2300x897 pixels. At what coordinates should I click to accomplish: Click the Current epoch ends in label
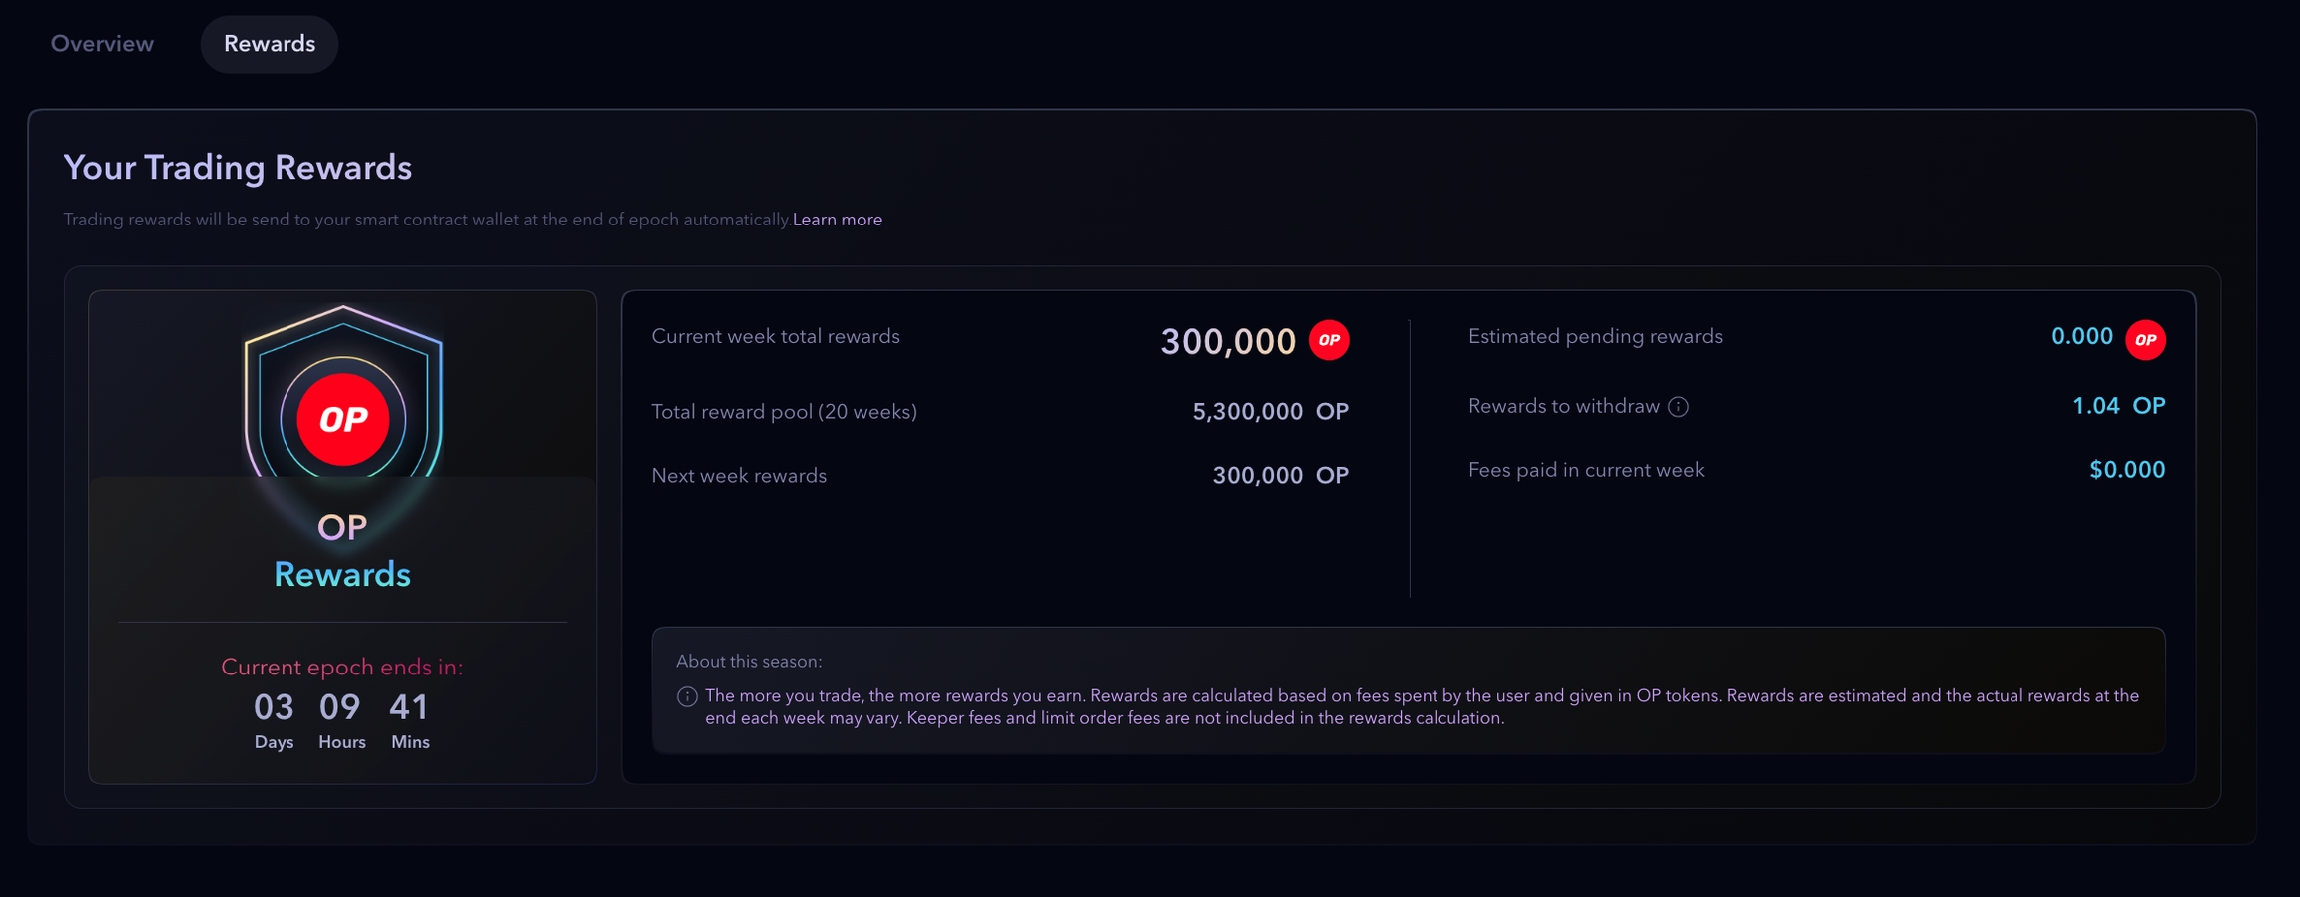click(342, 667)
